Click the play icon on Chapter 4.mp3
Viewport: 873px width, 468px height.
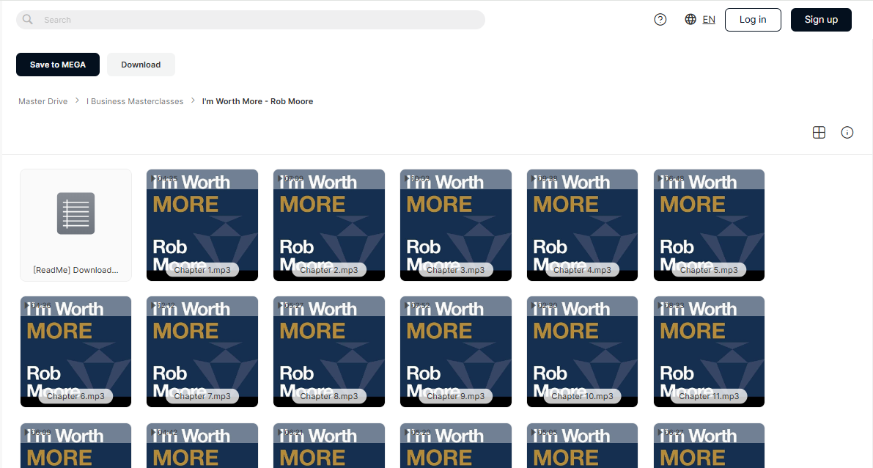click(x=534, y=179)
